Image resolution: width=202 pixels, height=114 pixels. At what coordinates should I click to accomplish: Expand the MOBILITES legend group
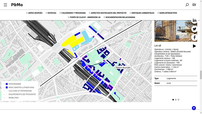4,98
